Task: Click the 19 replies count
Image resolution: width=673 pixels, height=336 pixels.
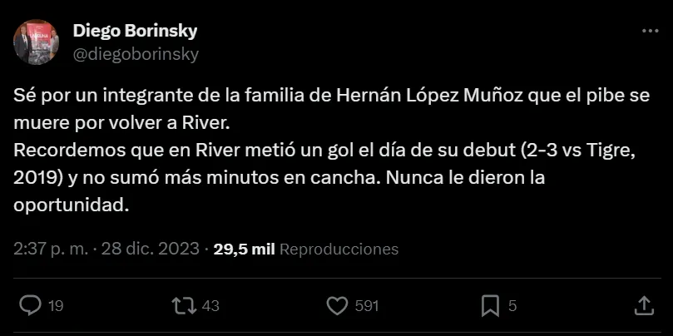Action: (56, 306)
